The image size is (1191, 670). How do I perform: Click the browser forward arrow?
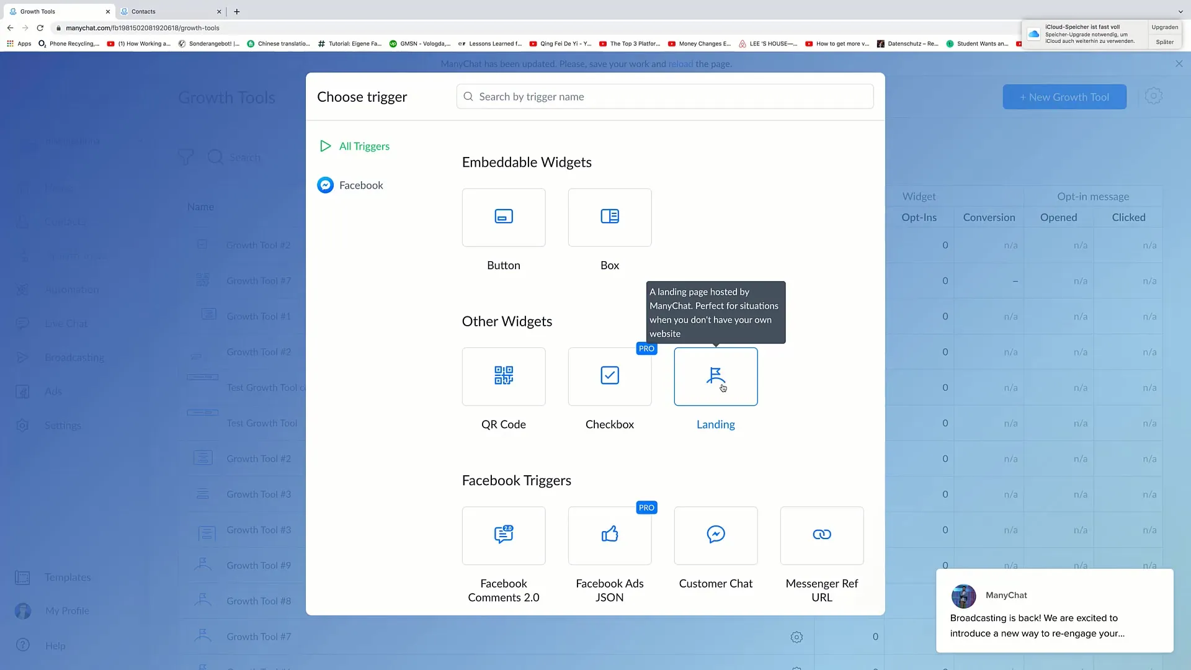25,28
